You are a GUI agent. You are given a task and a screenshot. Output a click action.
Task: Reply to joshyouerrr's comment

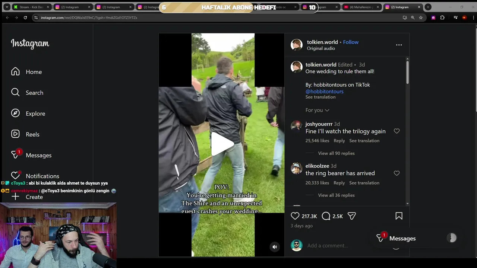339,141
